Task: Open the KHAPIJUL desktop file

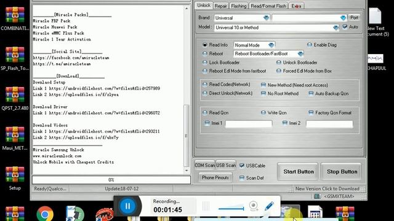Action: pyautogui.click(x=376, y=59)
